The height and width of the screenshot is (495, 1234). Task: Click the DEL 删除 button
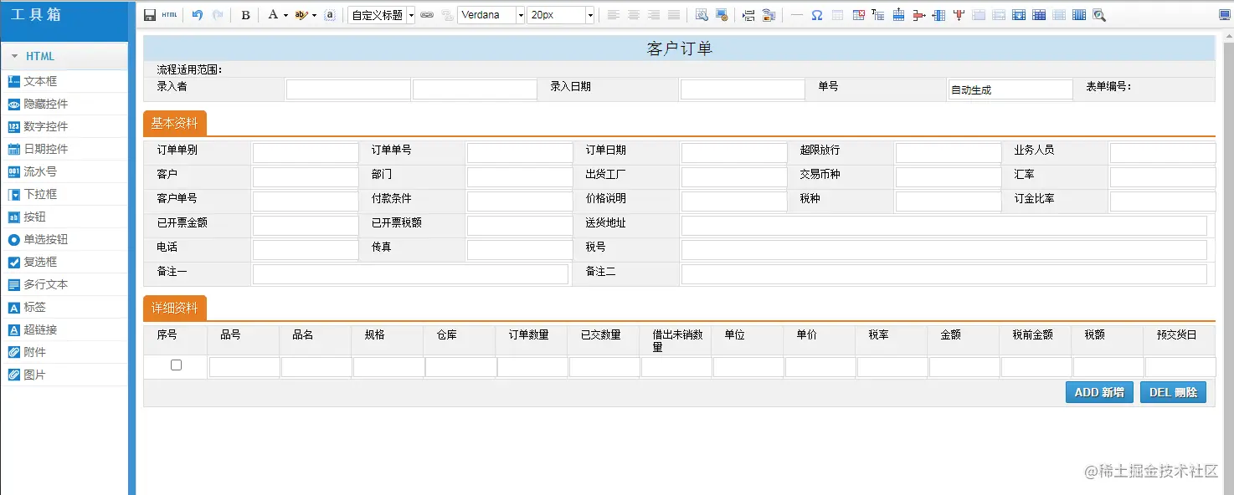click(1173, 392)
